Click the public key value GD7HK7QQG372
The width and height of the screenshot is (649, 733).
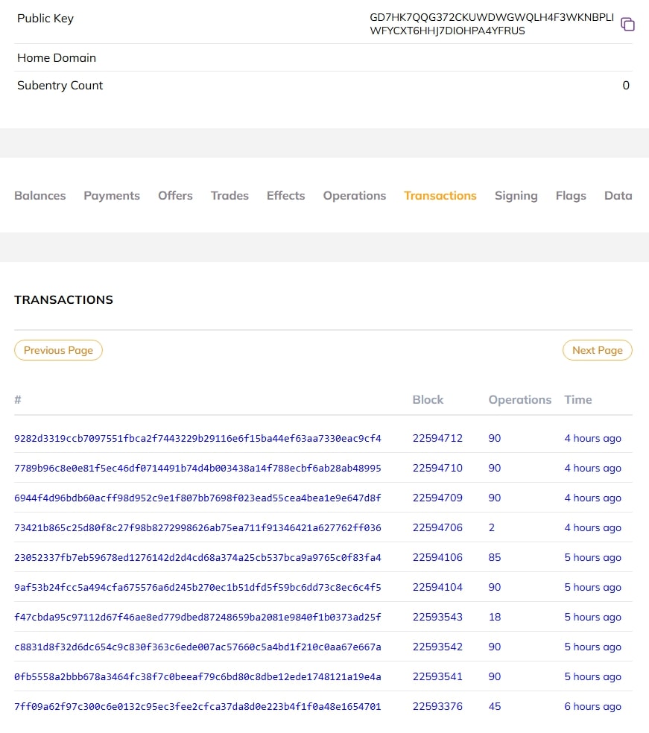point(492,24)
